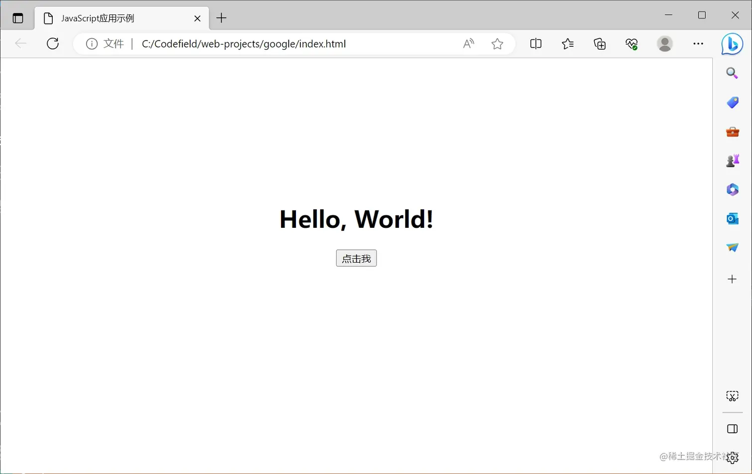This screenshot has width=752, height=474.
Task: Start web capture screenshot tool
Action: [x=732, y=396]
